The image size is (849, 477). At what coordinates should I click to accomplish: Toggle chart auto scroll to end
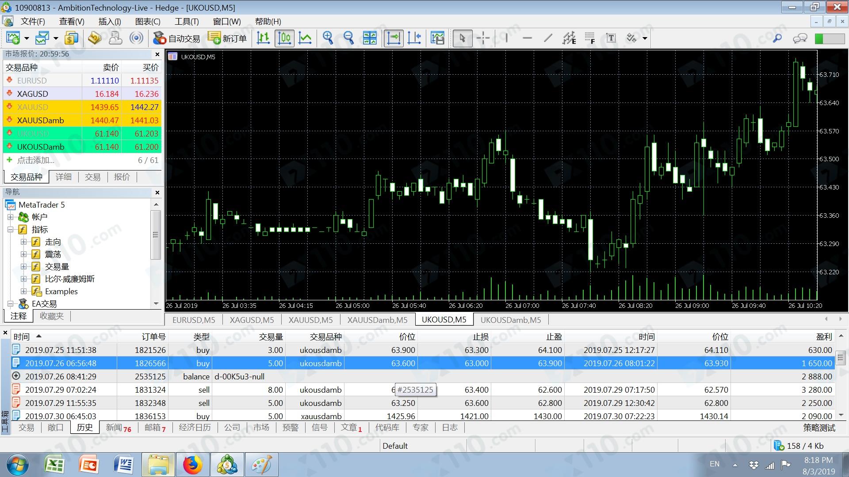[x=393, y=38]
